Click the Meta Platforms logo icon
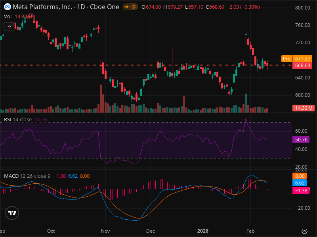 pyautogui.click(x=8, y=7)
